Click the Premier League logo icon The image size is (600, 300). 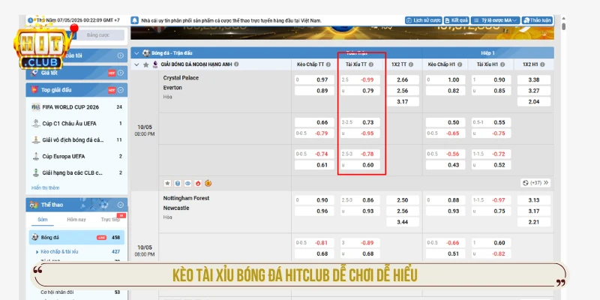coord(155,64)
